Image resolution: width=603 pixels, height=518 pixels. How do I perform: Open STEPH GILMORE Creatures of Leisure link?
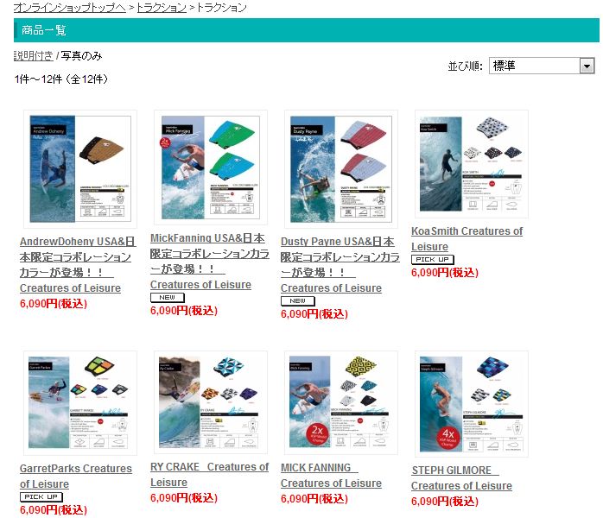(x=461, y=477)
